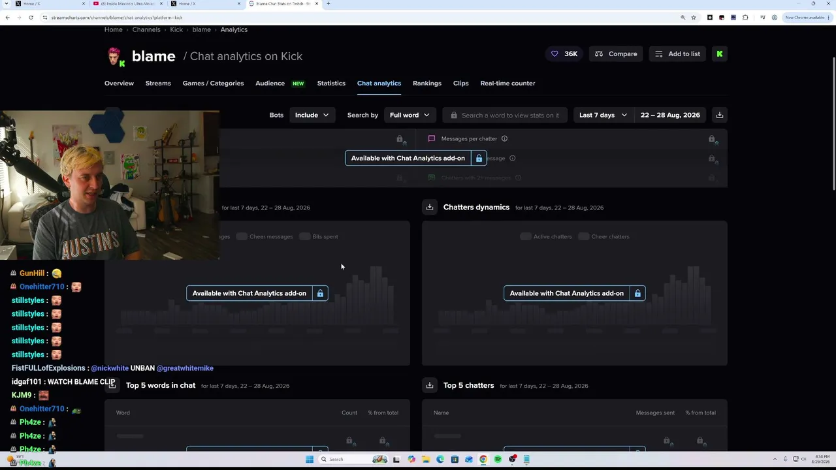
Task: Open the Last 7 days period dropdown
Action: pos(603,116)
